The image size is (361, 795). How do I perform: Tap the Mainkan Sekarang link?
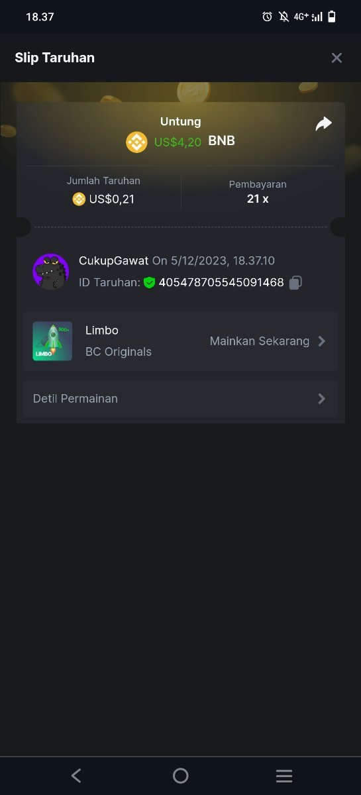(260, 341)
